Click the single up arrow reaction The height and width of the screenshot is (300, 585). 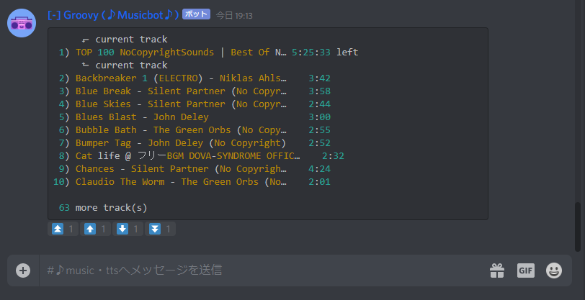click(96, 229)
